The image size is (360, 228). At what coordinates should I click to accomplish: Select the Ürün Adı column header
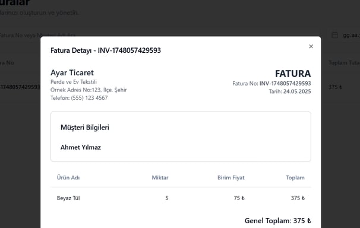tap(68, 178)
